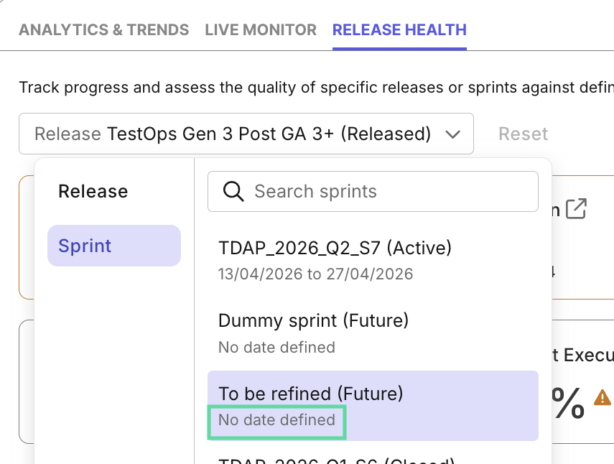This screenshot has width=614, height=464.
Task: Click the Reset button
Action: [523, 134]
